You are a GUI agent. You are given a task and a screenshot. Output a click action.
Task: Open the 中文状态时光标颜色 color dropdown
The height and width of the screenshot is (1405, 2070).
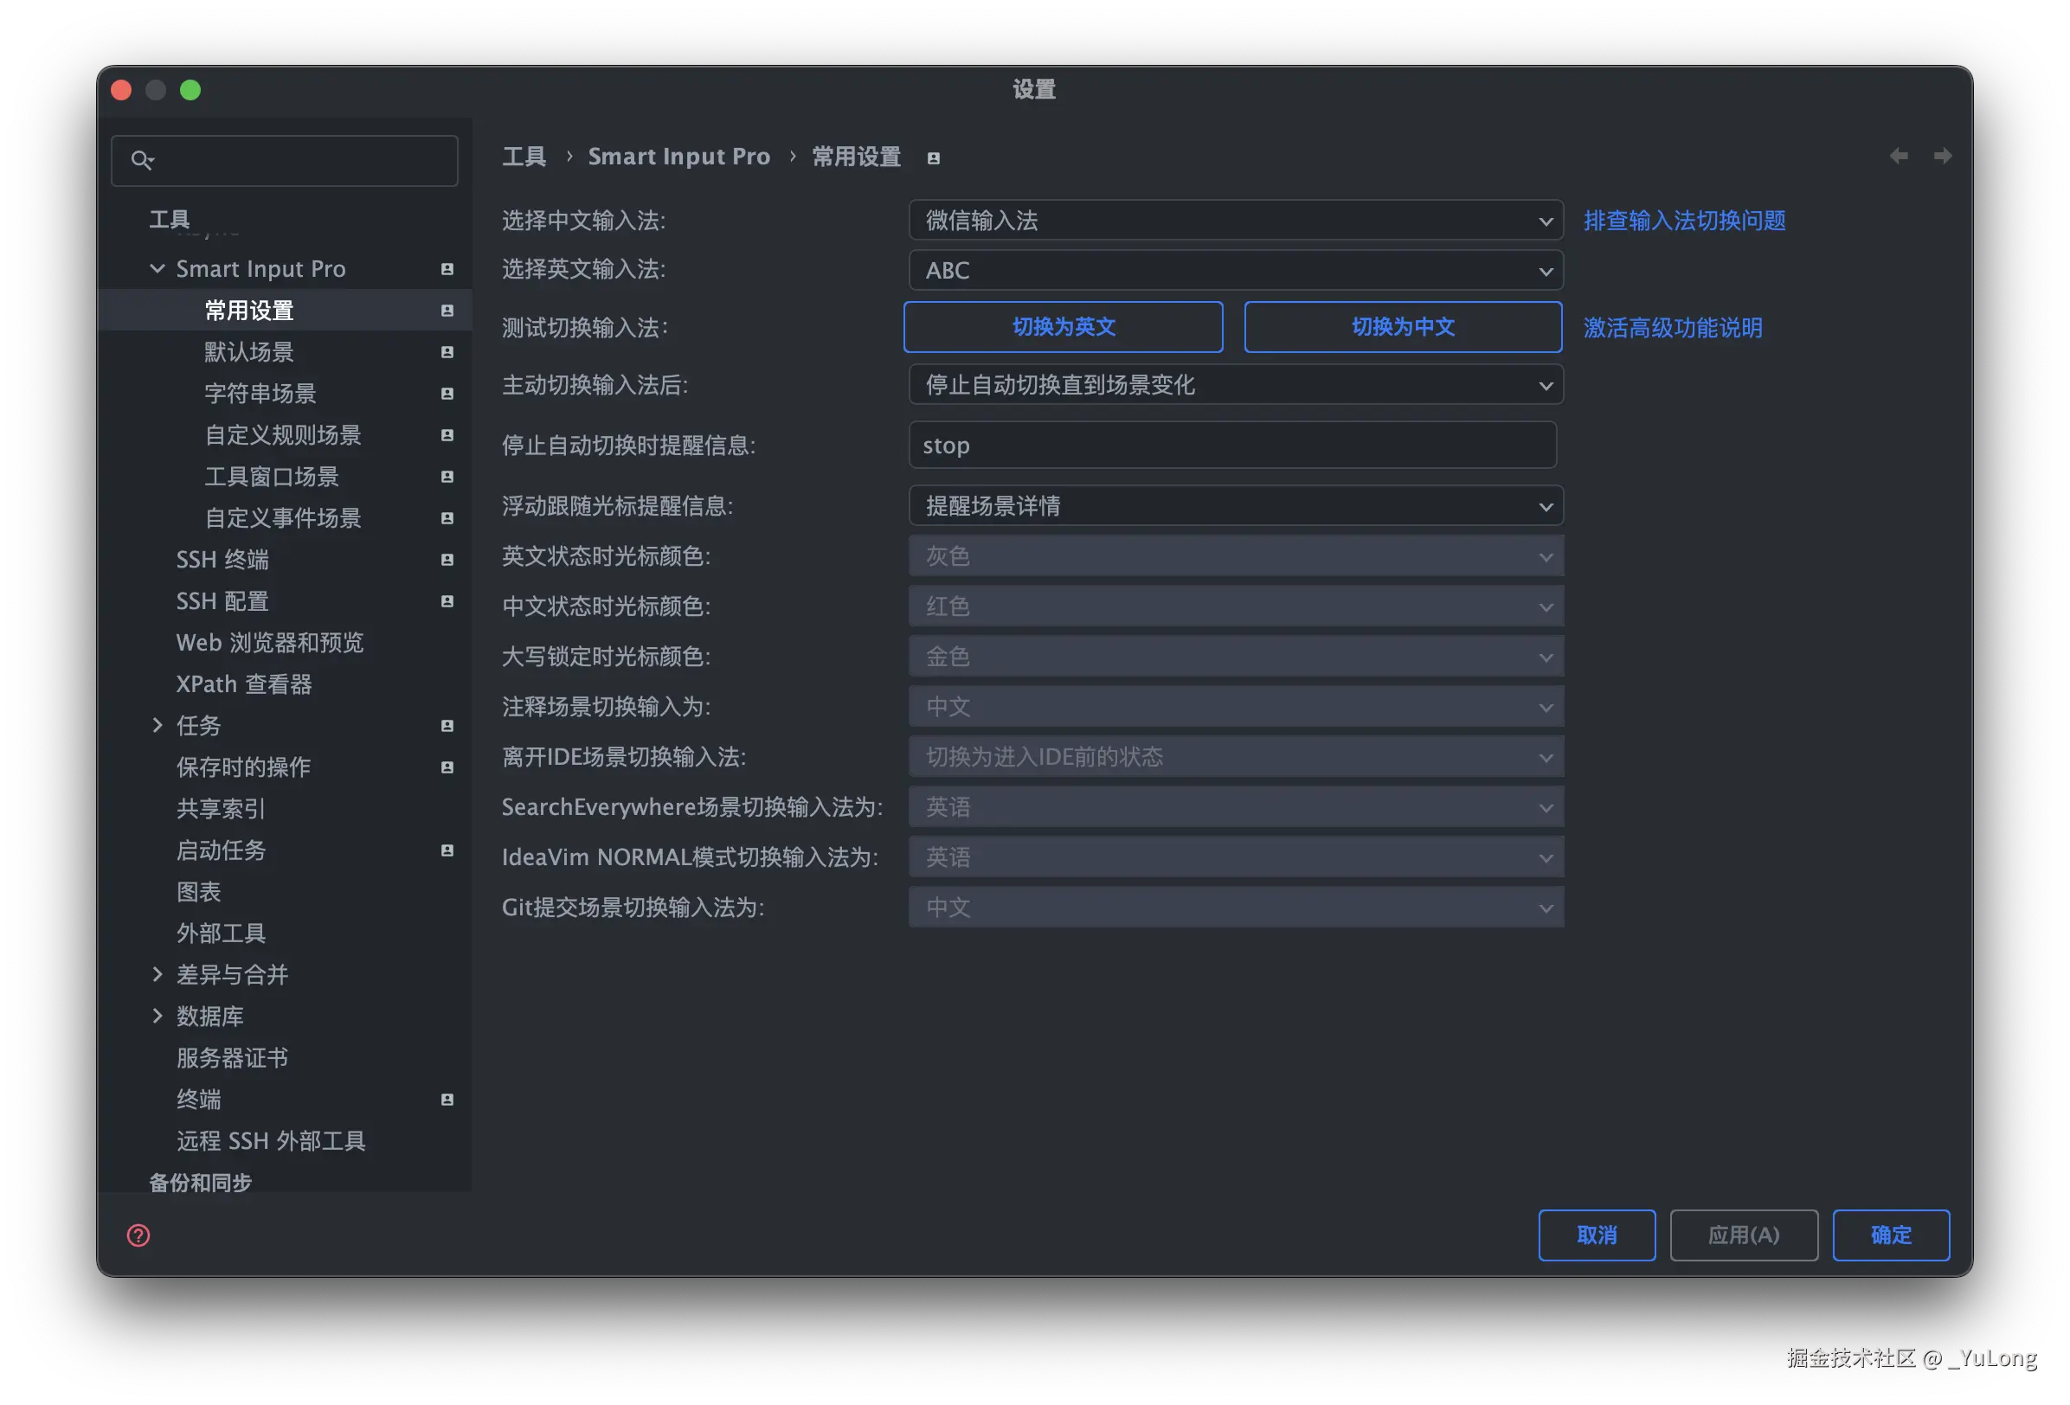[1236, 606]
